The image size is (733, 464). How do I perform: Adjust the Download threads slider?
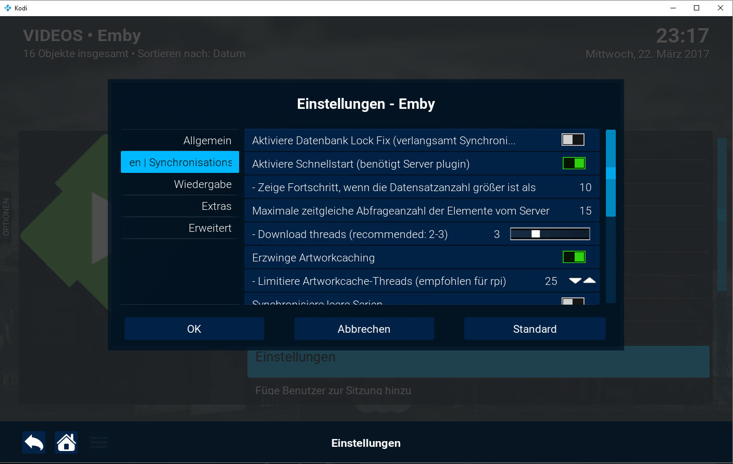(x=550, y=234)
